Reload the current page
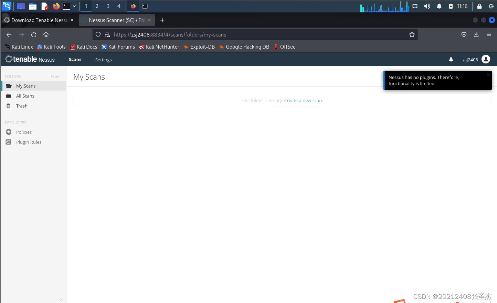The image size is (497, 303). tap(34, 34)
